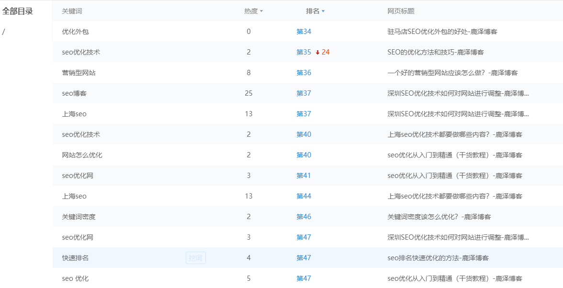This screenshot has width=563, height=288.
Task: Open ranking 第36 for 营销型网站
Action: pyautogui.click(x=304, y=73)
